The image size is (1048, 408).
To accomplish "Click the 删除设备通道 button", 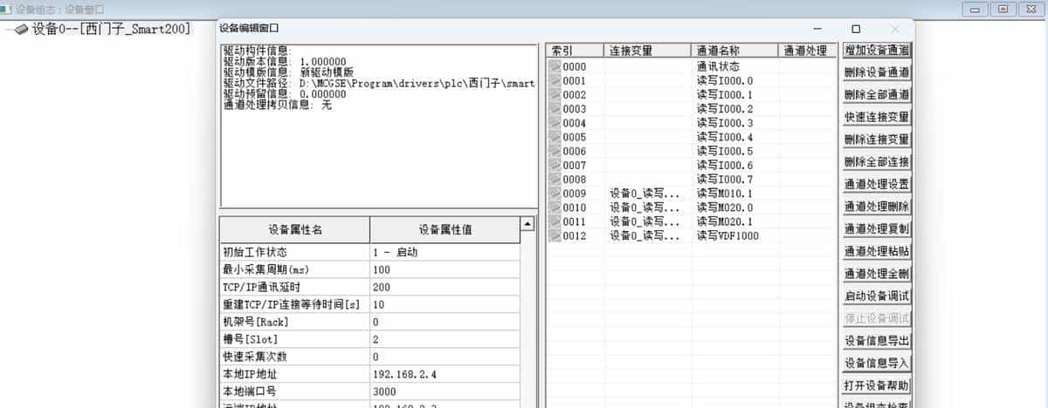I will pyautogui.click(x=877, y=72).
